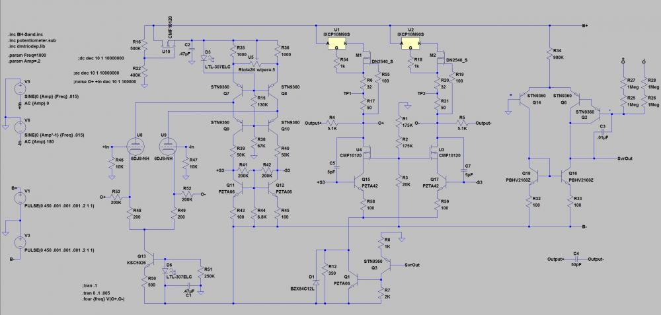661x315 pixels.
Task: Select resistor R16 500K
Action: (144, 44)
